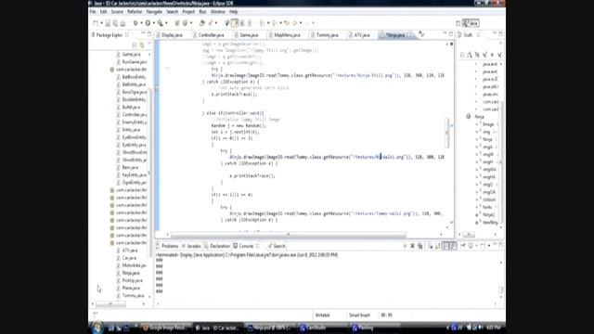
Task: Open the Run icon dropdown arrow
Action: point(154,23)
